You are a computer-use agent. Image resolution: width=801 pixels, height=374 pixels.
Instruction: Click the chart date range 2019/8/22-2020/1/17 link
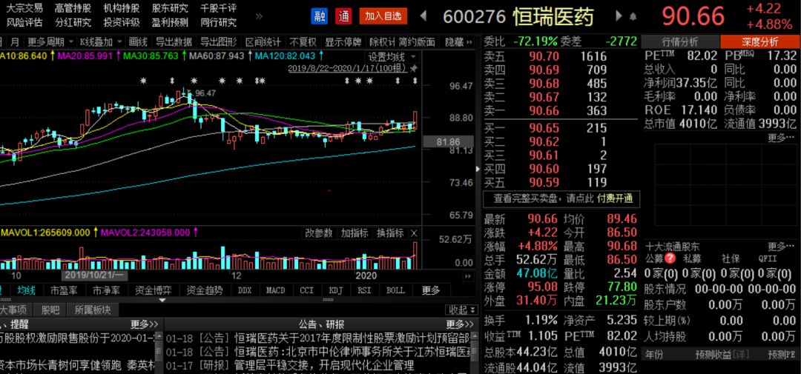point(347,68)
